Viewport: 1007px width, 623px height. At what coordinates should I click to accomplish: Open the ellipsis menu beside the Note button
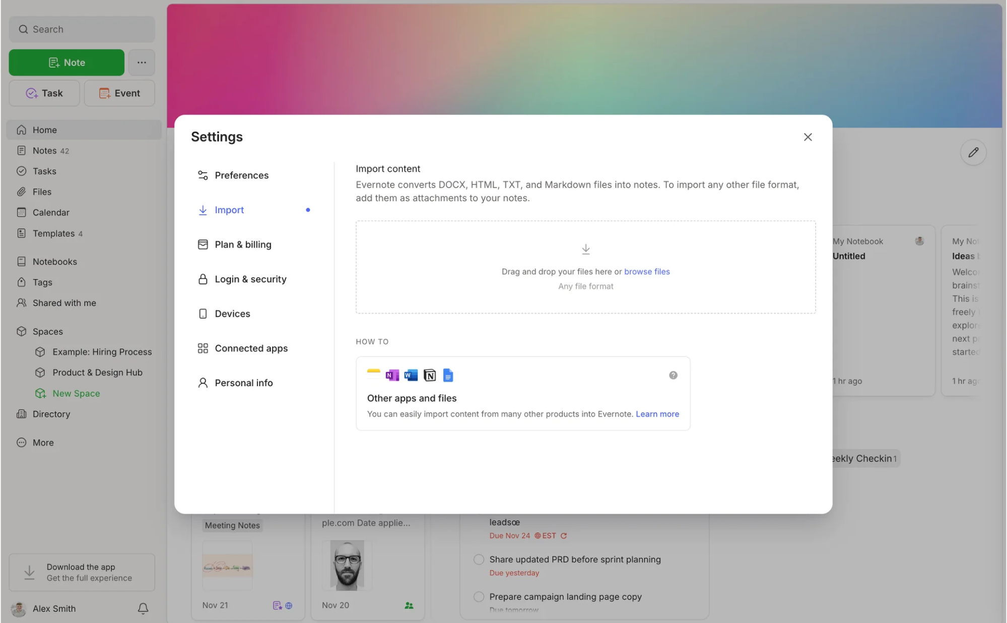click(141, 62)
